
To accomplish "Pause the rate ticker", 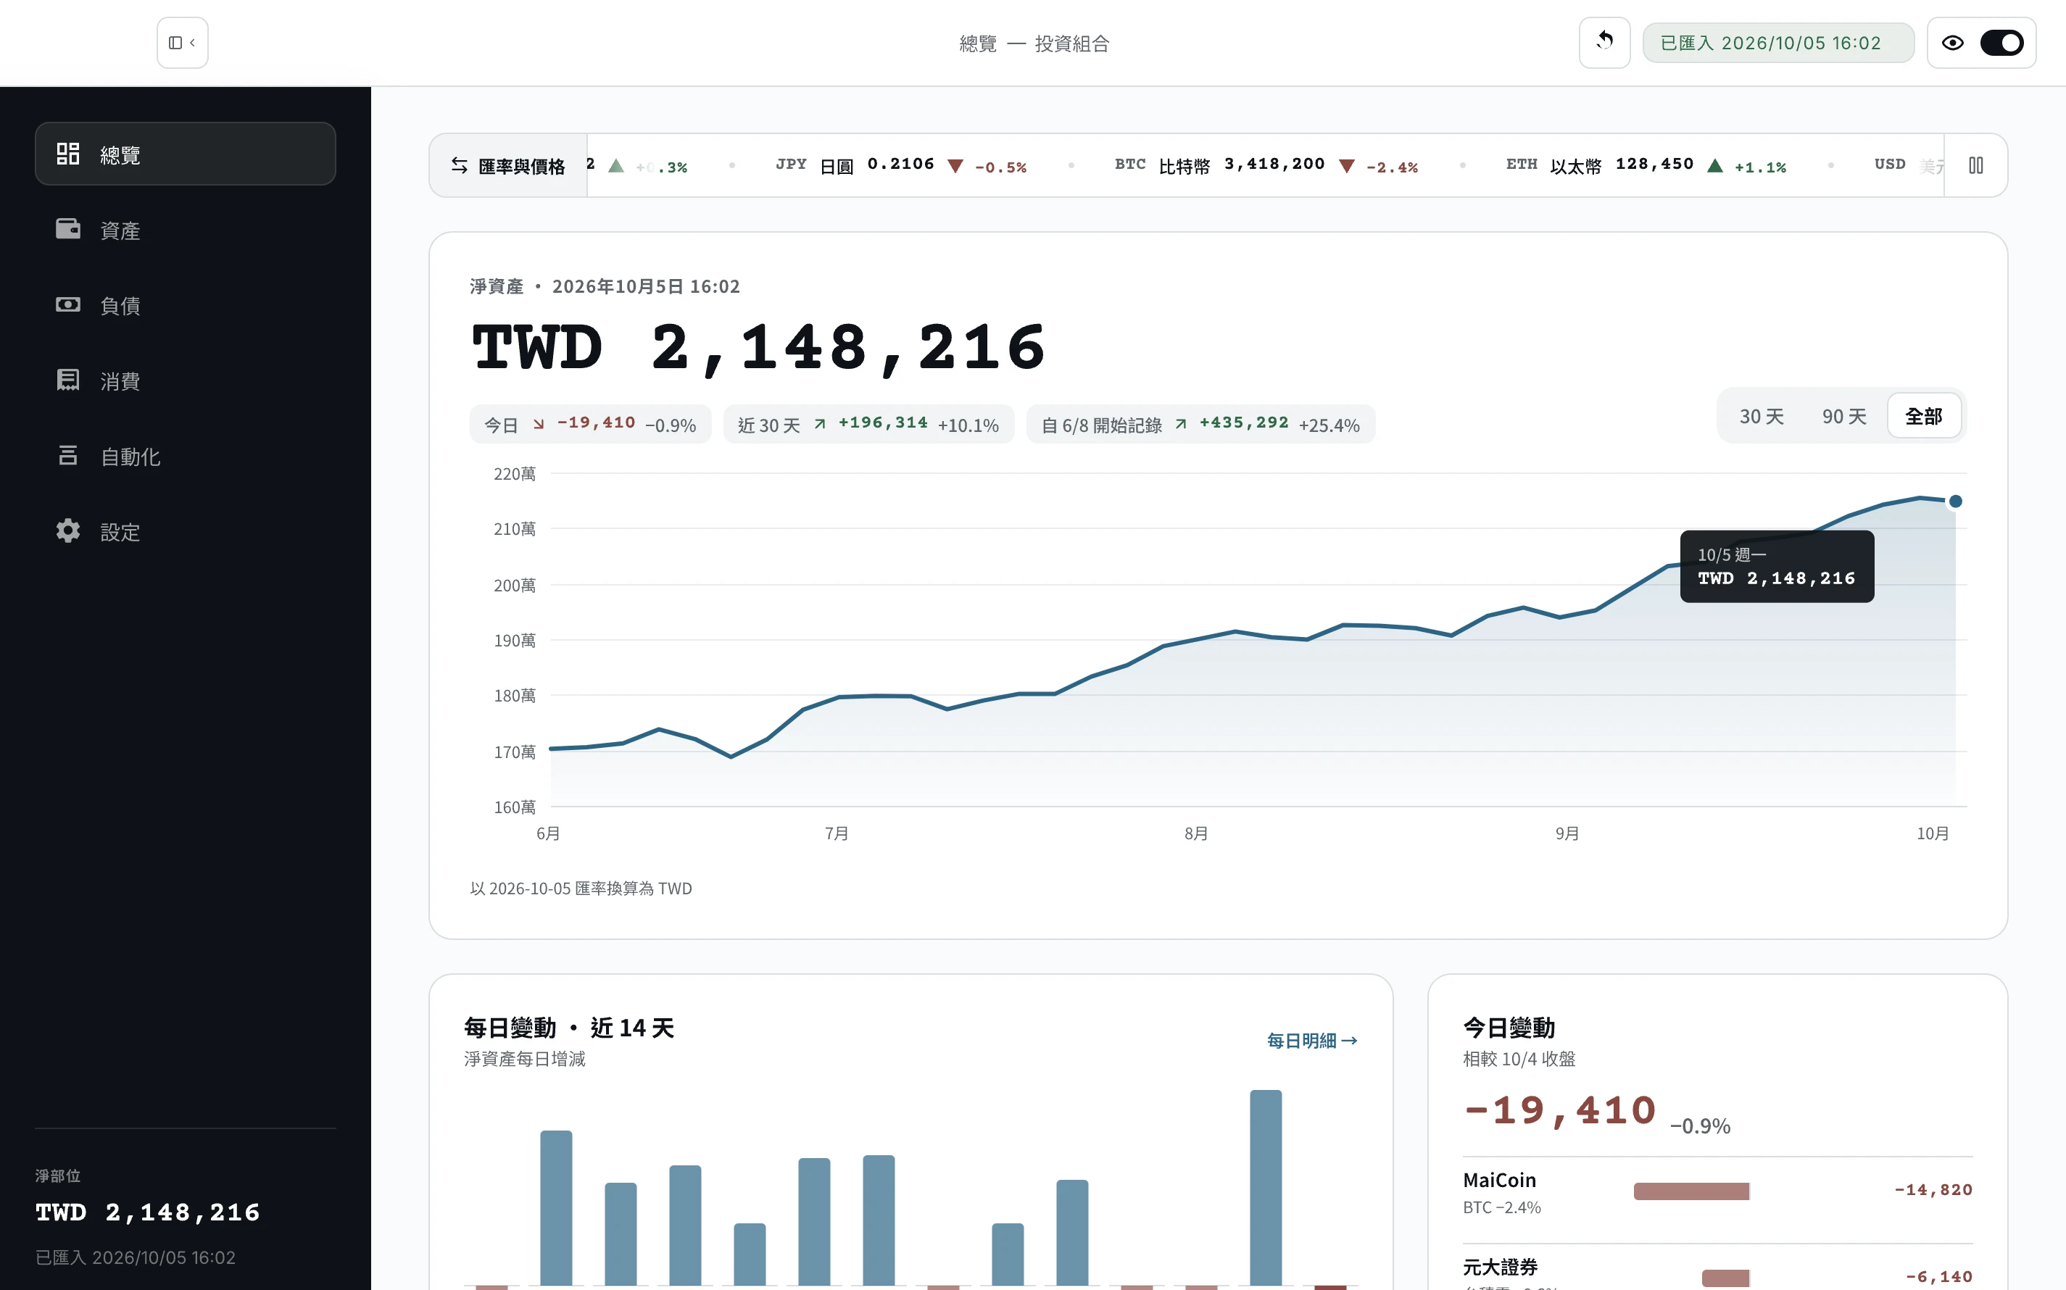I will click(1975, 165).
